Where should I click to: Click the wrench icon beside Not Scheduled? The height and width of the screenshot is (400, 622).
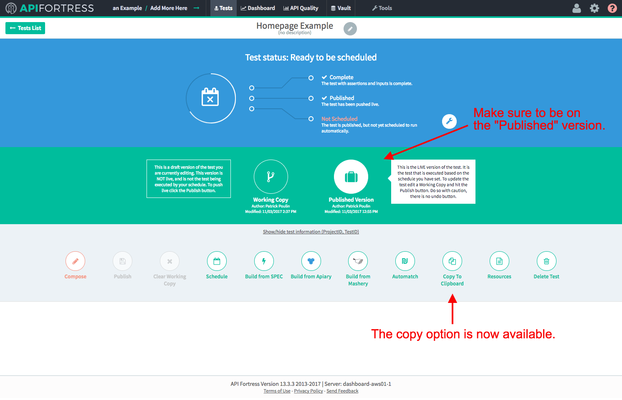(449, 121)
